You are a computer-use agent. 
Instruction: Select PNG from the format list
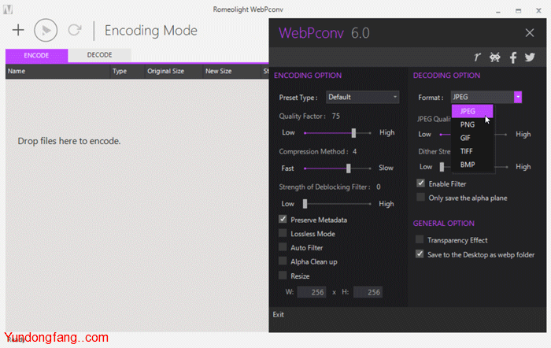coord(472,124)
